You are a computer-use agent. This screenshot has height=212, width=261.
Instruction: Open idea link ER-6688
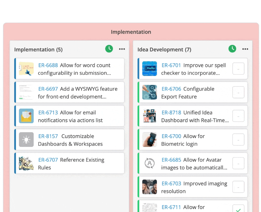click(48, 65)
